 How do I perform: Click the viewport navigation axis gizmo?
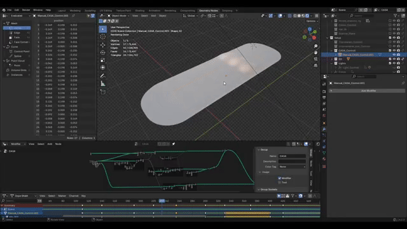pos(310,34)
